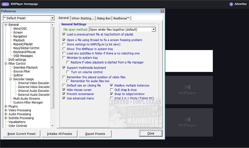Enable OLE drag & drop checkbox
The height and width of the screenshot is (148, 249).
112,90
